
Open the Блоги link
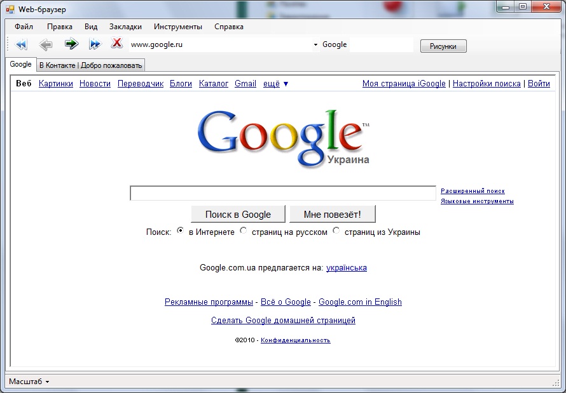pyautogui.click(x=181, y=84)
